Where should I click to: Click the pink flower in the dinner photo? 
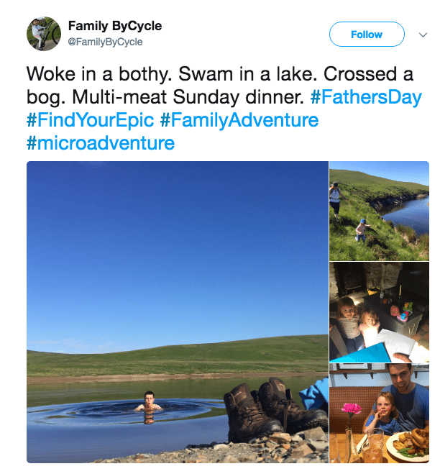(351, 410)
